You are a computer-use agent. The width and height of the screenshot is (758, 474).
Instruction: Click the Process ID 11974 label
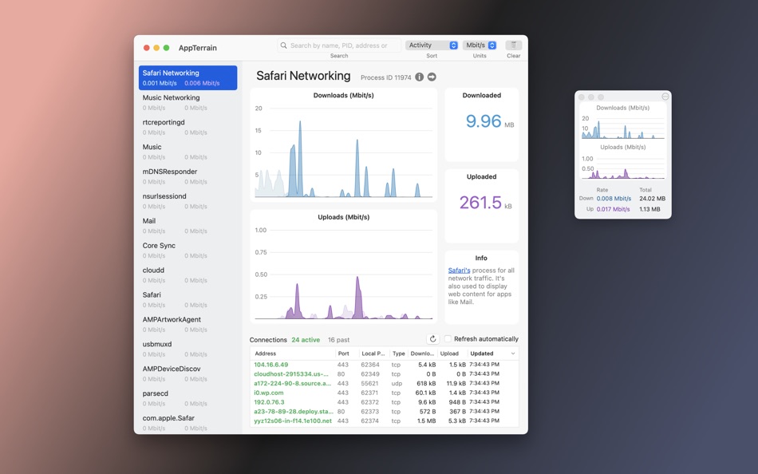click(x=385, y=77)
